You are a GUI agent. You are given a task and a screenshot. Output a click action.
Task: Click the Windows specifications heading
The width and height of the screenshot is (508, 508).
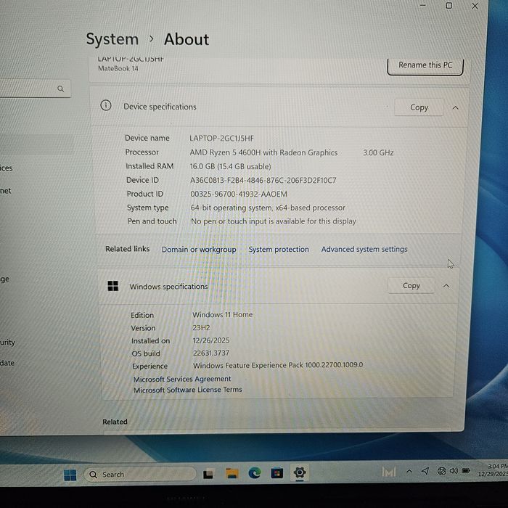point(168,287)
